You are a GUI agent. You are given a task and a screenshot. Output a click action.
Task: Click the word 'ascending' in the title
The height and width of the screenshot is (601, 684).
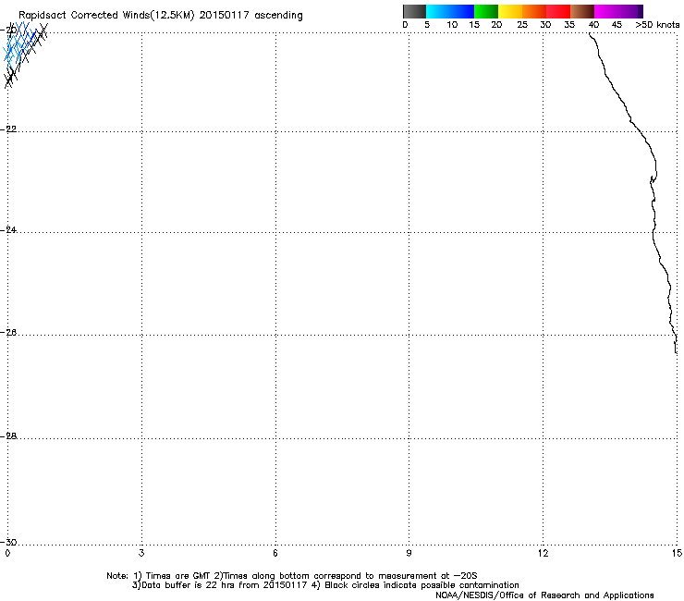coord(278,16)
